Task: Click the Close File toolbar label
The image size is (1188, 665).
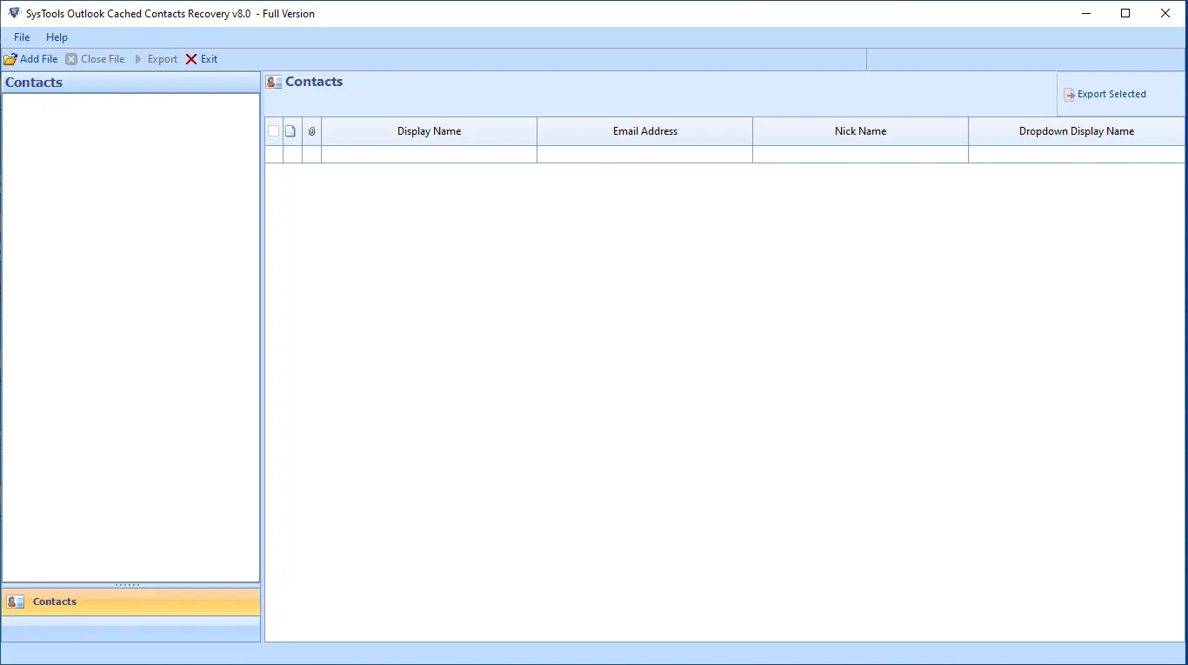Action: [103, 59]
